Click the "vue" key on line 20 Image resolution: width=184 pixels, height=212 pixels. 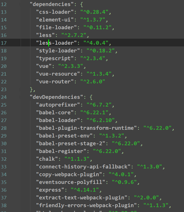pyautogui.click(x=44, y=66)
